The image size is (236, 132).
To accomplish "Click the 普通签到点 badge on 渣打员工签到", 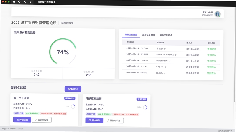I will [70, 98].
